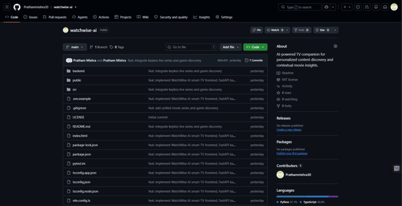The image size is (402, 206).
Task: Click the Prathammishra30 contributor avatar
Action: point(280,175)
